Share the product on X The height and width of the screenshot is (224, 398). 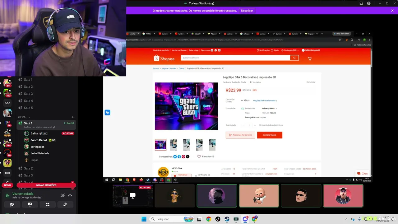point(187,156)
